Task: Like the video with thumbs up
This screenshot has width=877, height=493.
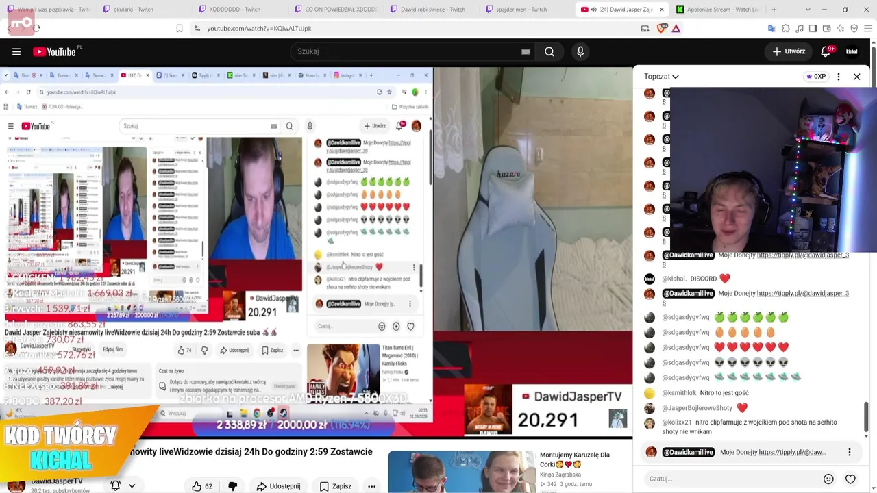Action: point(203,486)
